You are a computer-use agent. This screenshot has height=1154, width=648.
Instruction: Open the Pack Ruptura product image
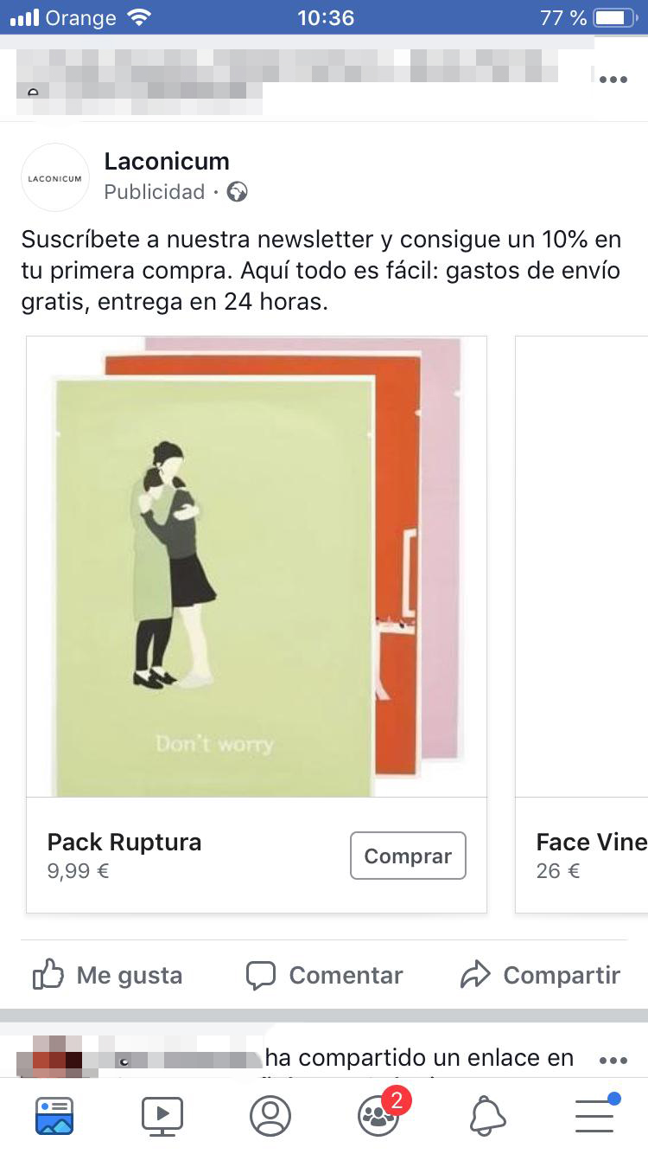tap(257, 567)
